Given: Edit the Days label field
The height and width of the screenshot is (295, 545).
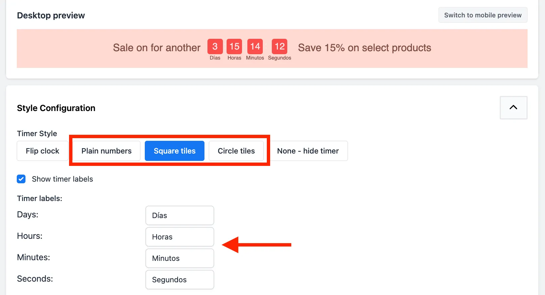Looking at the screenshot, I should pyautogui.click(x=180, y=215).
